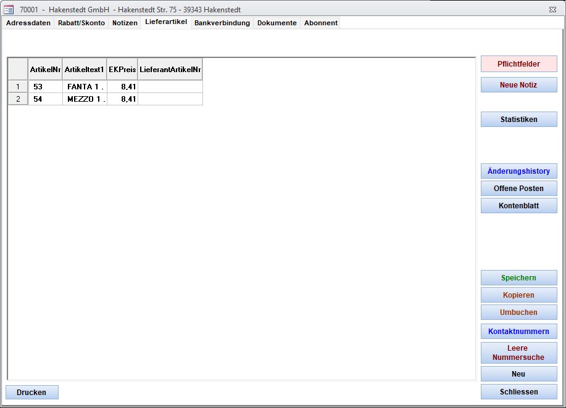Open the Dokumente tab
Screen dimensions: 566x408
coord(277,23)
